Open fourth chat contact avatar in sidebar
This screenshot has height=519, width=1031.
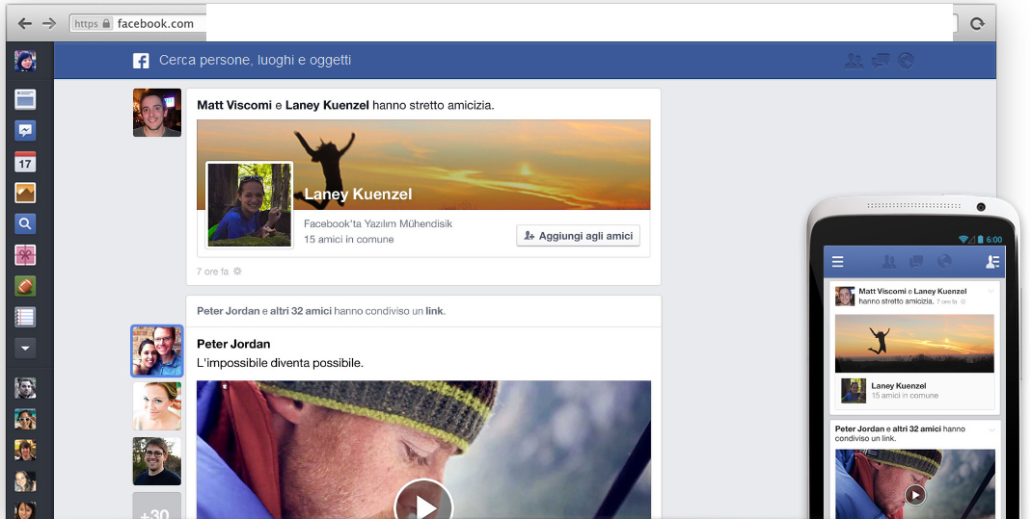click(x=25, y=480)
